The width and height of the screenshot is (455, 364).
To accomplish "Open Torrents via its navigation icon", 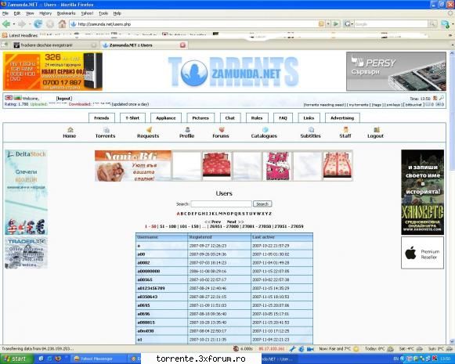I will pos(107,130).
